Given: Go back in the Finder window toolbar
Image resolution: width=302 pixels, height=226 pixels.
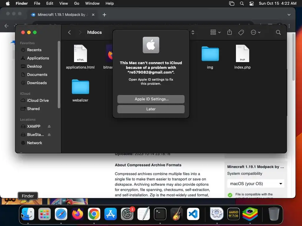Looking at the screenshot, I should [x=70, y=32].
